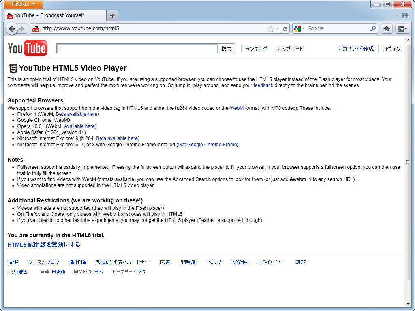Open the Firefox menu dropdown
Image resolution: width=415 pixels, height=311 pixels.
23,4
